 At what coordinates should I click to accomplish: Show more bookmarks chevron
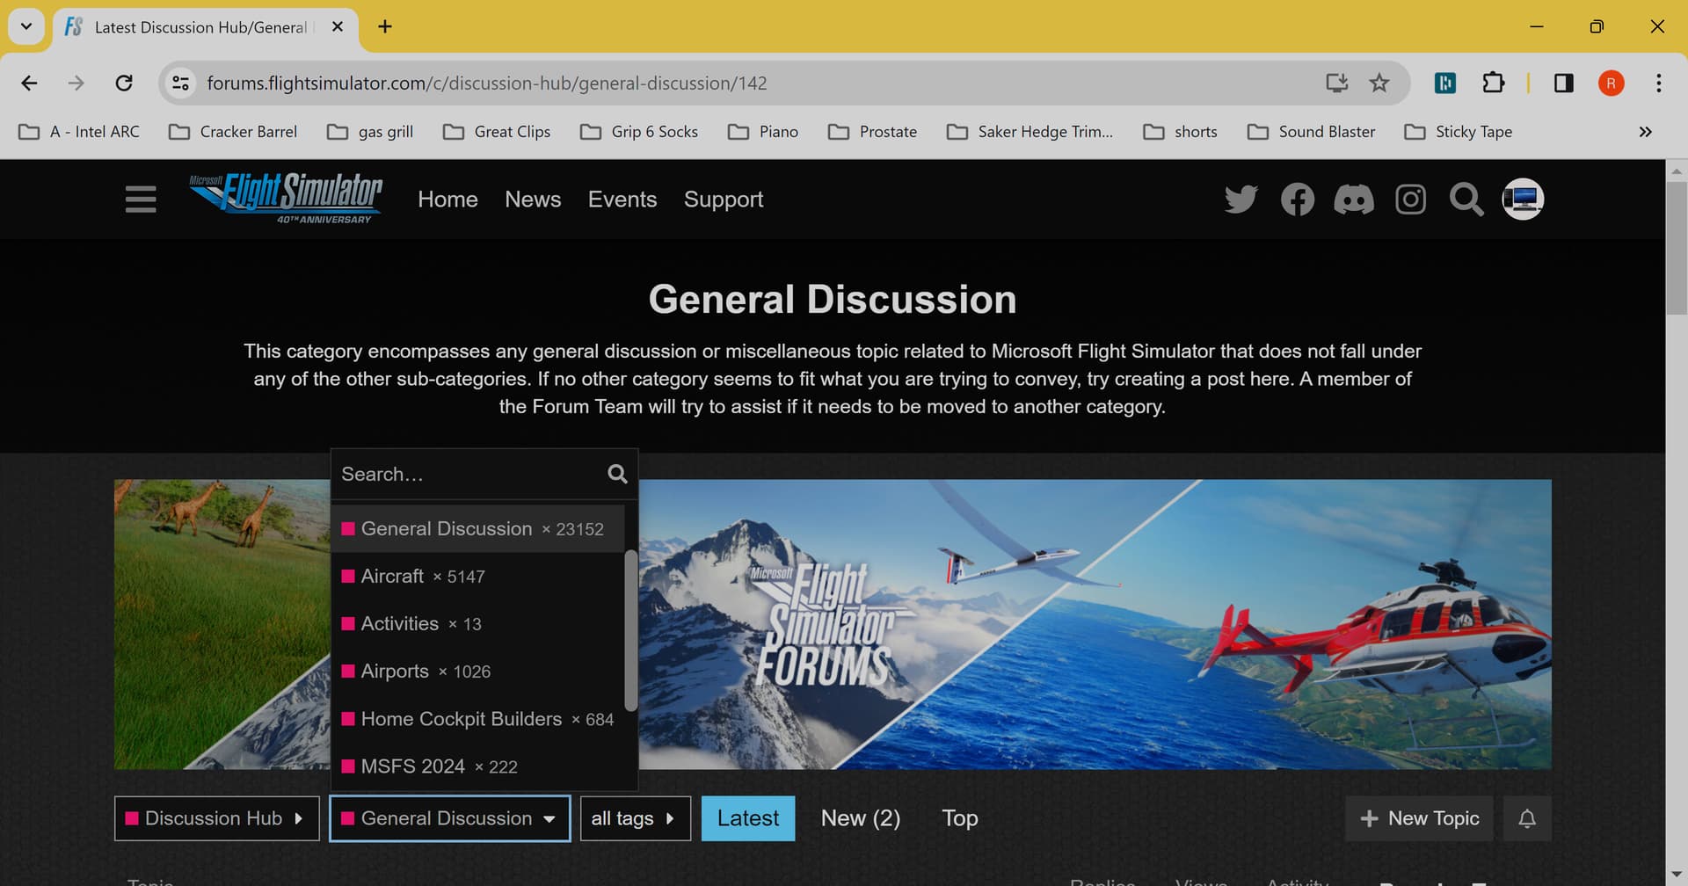click(x=1645, y=132)
